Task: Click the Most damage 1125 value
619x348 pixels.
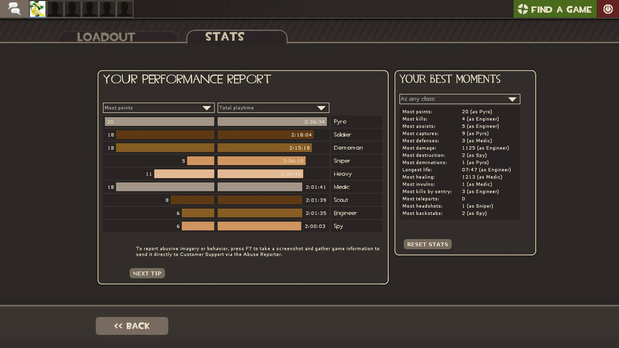Action: [485, 148]
